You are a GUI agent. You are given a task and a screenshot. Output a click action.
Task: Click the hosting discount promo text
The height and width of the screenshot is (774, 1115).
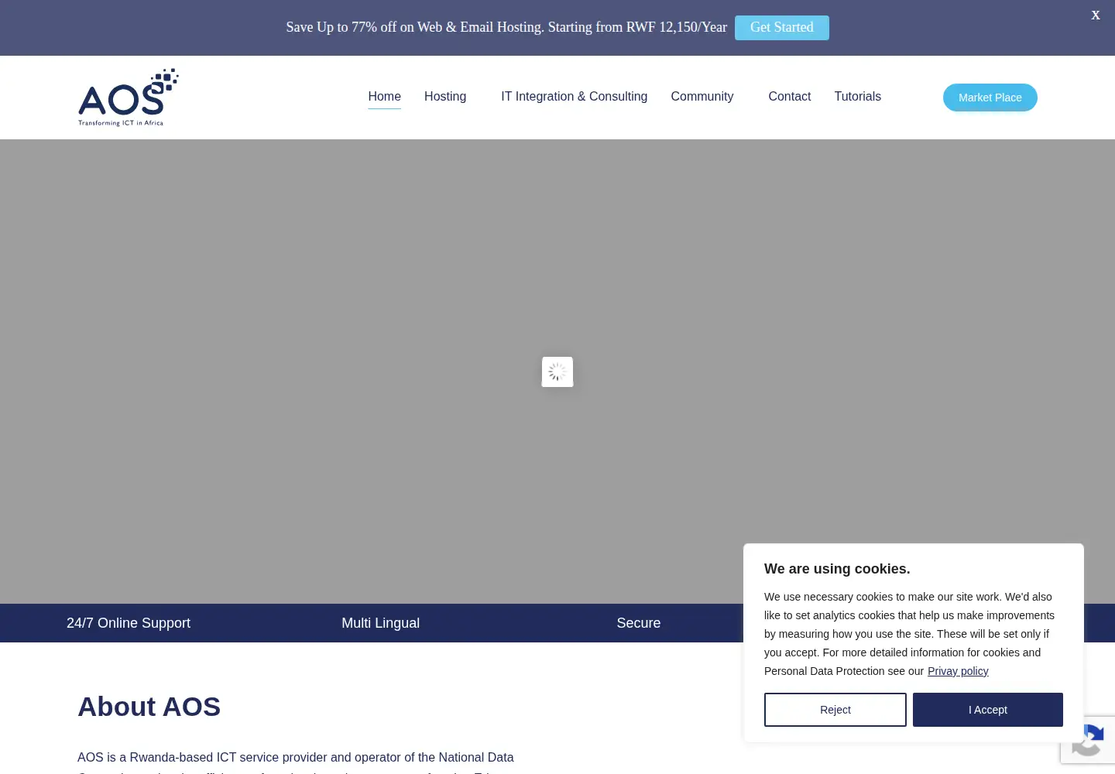pos(506,27)
